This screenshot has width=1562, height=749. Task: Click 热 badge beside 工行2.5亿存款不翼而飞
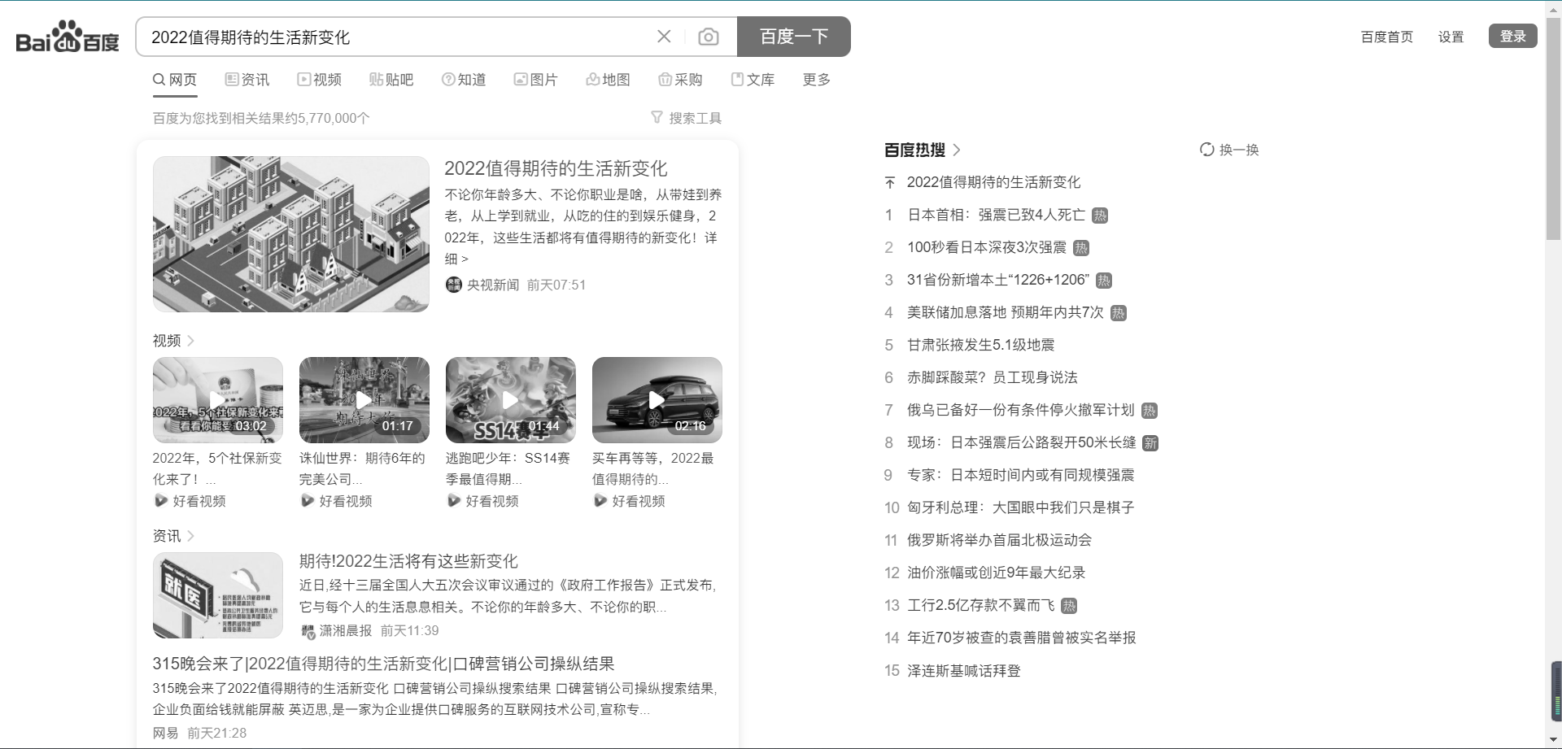point(1069,606)
